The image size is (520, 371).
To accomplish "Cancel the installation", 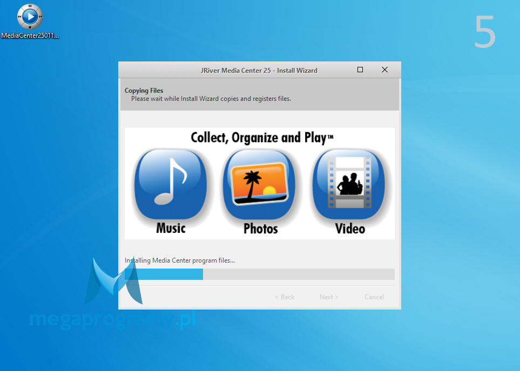I will [374, 297].
